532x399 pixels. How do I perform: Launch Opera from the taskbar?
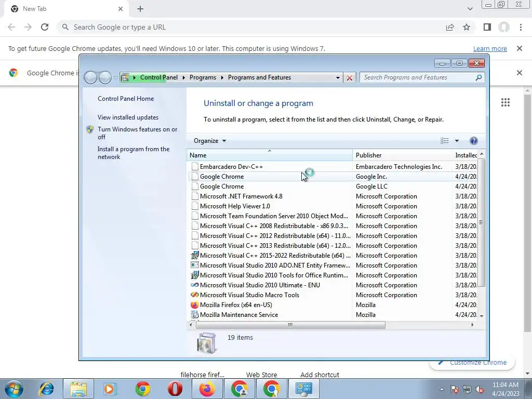click(x=175, y=389)
